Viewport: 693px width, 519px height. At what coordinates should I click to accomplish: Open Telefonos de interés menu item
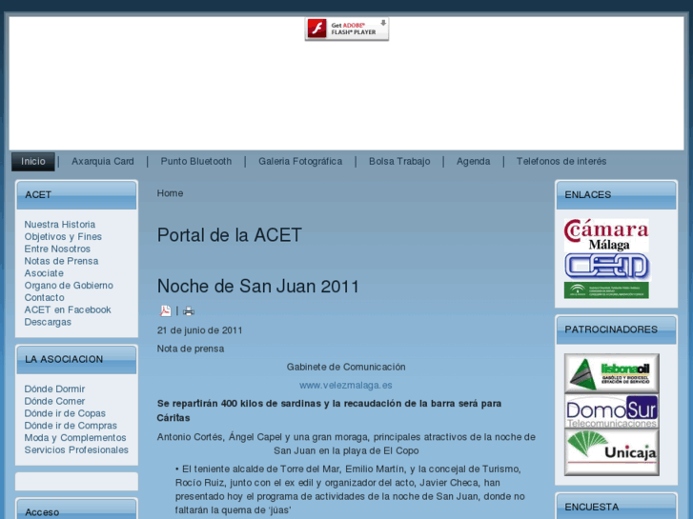pyautogui.click(x=561, y=162)
